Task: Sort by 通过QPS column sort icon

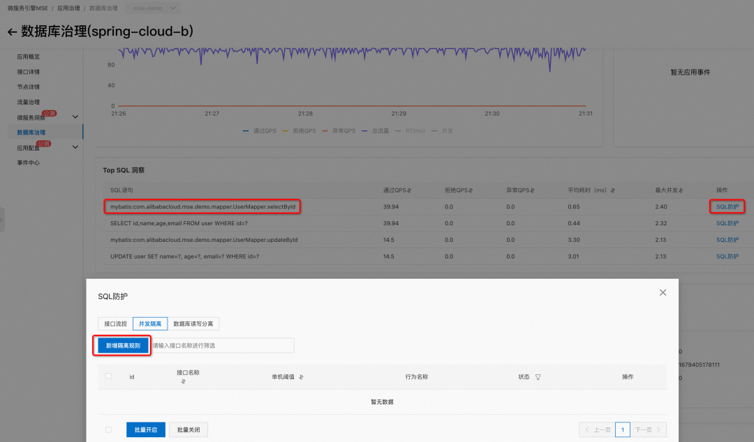Action: click(409, 191)
